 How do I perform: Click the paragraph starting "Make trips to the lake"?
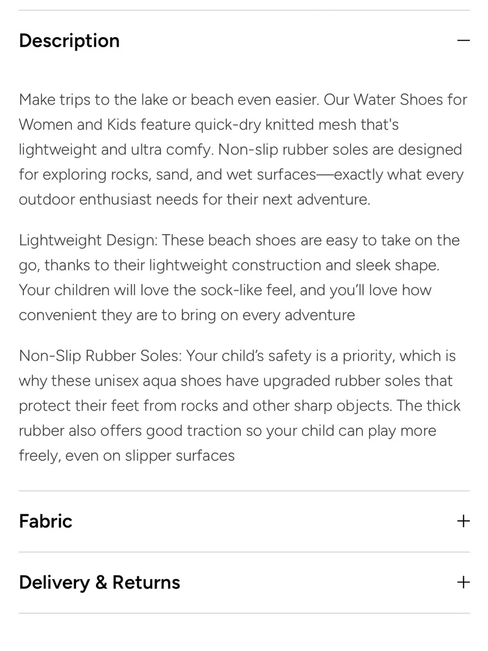coord(243,149)
